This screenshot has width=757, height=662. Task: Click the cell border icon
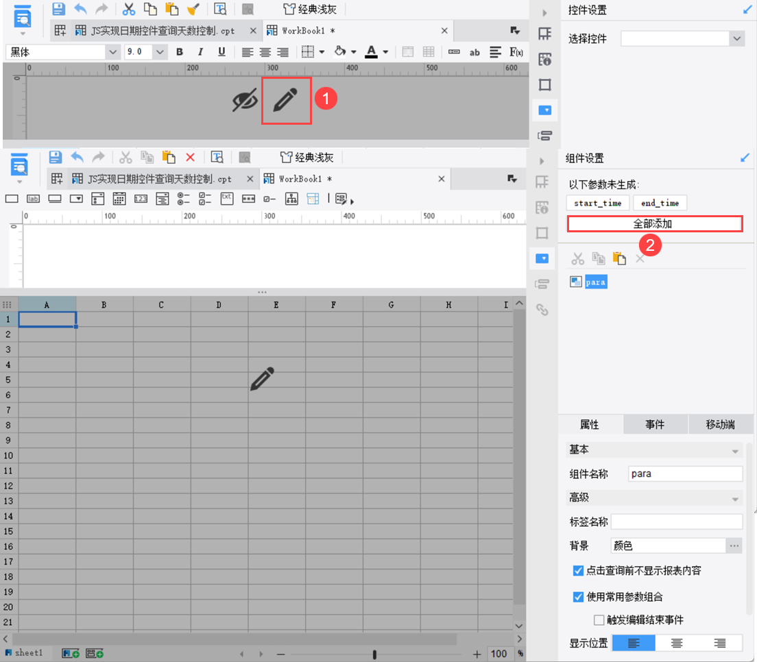pyautogui.click(x=307, y=51)
